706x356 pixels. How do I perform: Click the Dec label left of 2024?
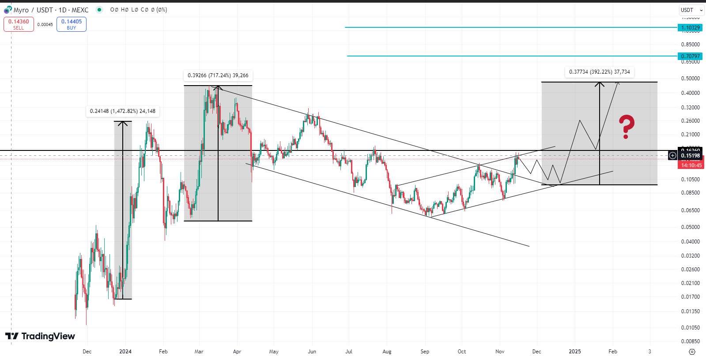click(x=87, y=352)
